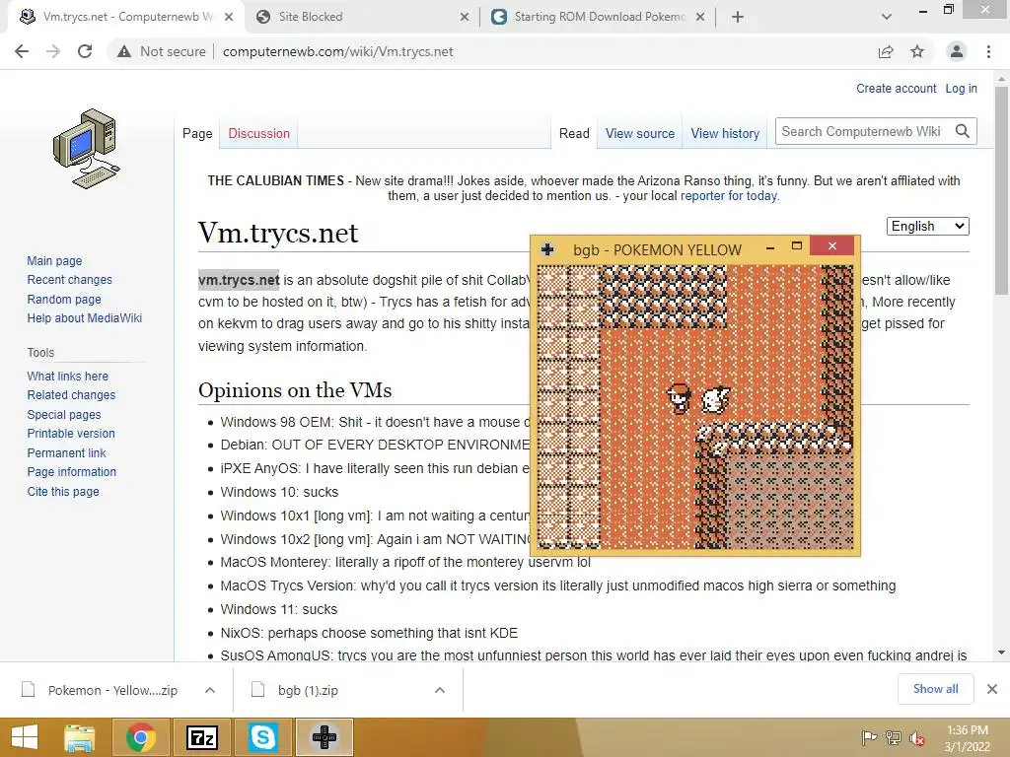Open the View source tab
1010x757 pixels.
pyautogui.click(x=639, y=133)
